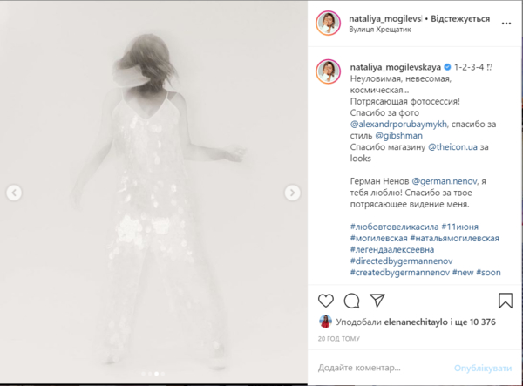Share post using paper plane icon
Screen dimensions: 523x386
coord(377,301)
